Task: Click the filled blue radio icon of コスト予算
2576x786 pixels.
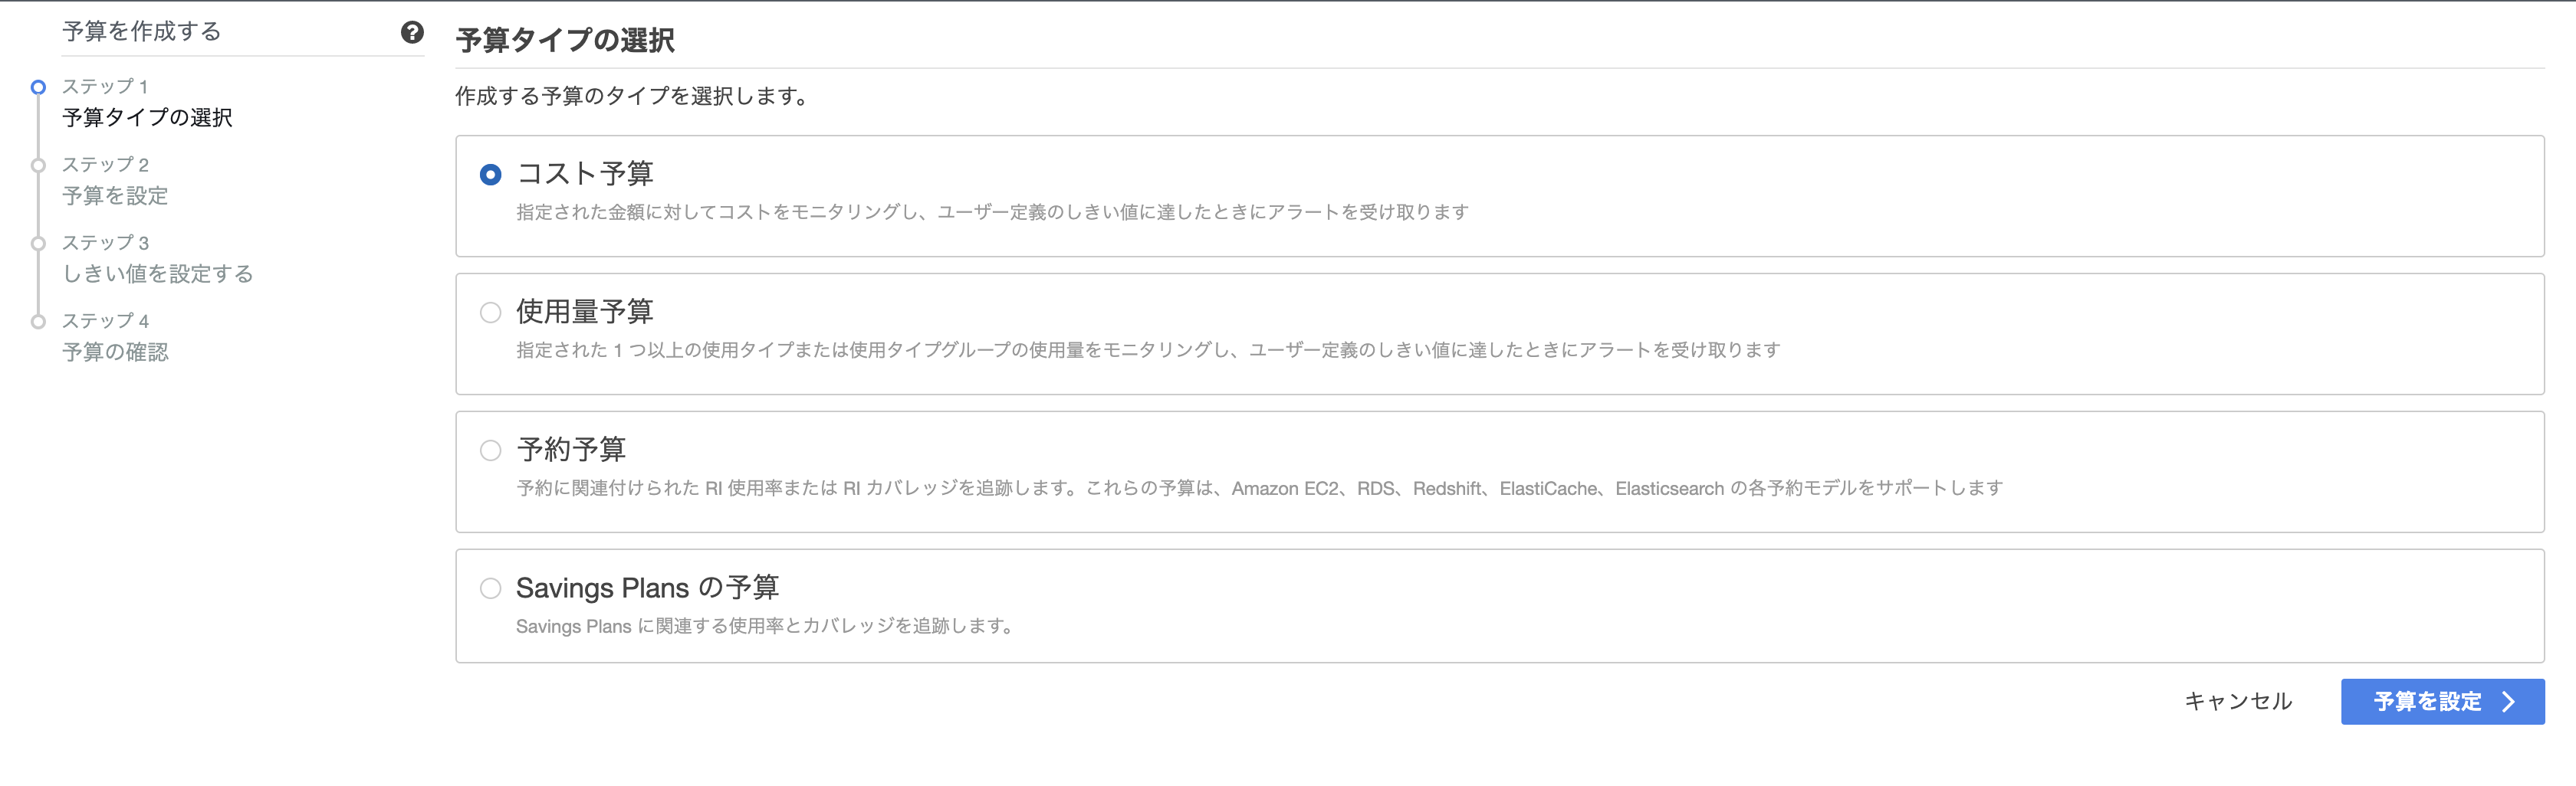Action: pos(490,173)
